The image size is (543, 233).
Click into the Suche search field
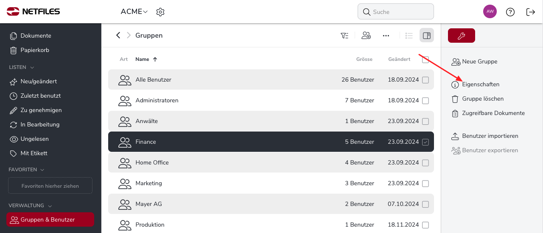396,12
